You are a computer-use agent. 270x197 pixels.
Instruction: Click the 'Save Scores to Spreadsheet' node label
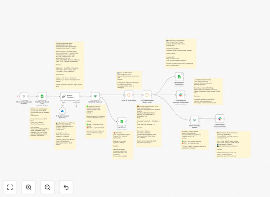click(179, 83)
